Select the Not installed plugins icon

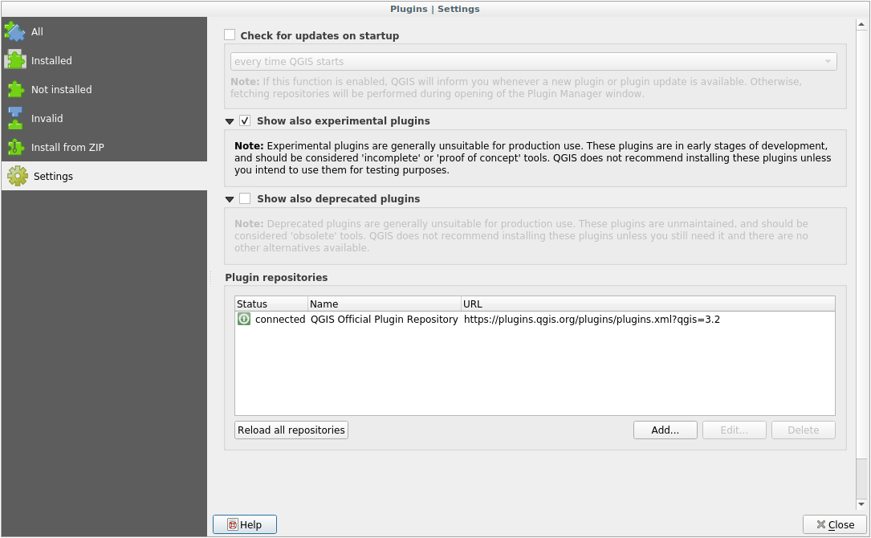[16, 89]
